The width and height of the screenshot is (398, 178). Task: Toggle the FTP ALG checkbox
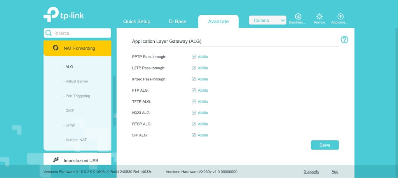(x=194, y=91)
